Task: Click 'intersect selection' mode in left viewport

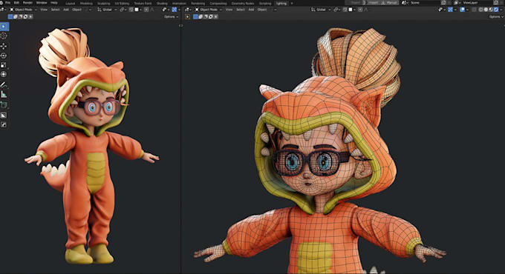Action: 30,16
